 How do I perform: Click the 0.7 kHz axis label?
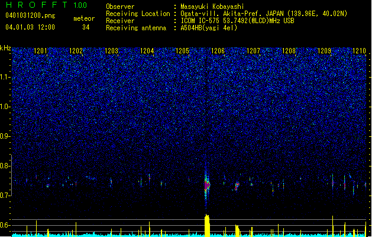5,196
